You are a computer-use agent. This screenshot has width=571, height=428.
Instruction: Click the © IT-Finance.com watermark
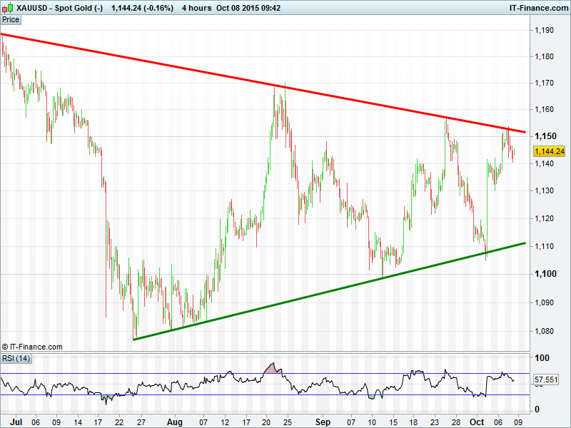(x=32, y=347)
